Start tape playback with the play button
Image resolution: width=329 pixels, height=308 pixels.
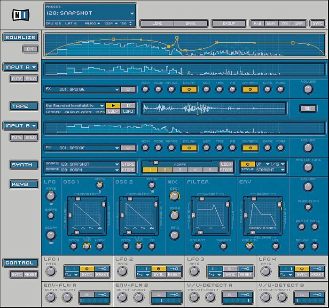click(x=113, y=106)
